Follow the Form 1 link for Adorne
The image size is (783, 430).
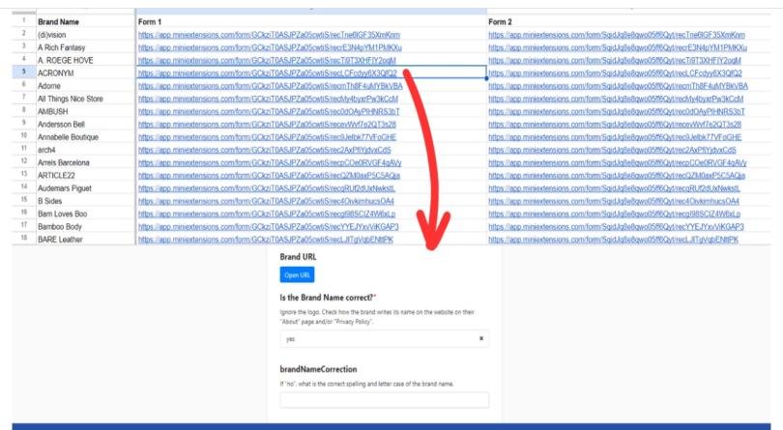270,85
